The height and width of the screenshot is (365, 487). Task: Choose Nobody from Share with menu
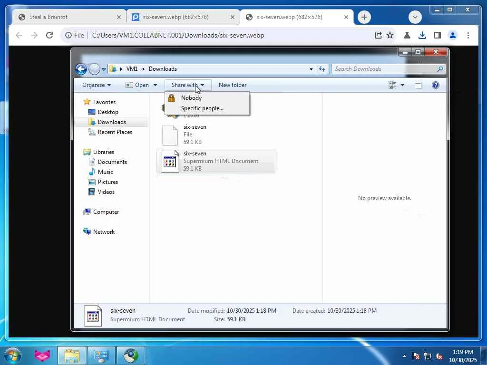pyautogui.click(x=207, y=98)
